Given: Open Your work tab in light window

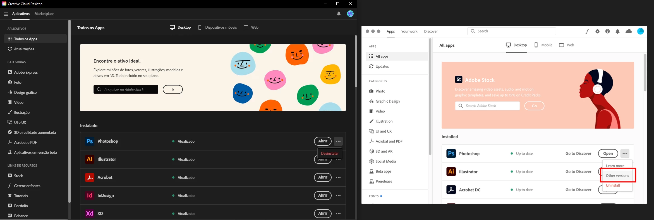Looking at the screenshot, I should (409, 31).
